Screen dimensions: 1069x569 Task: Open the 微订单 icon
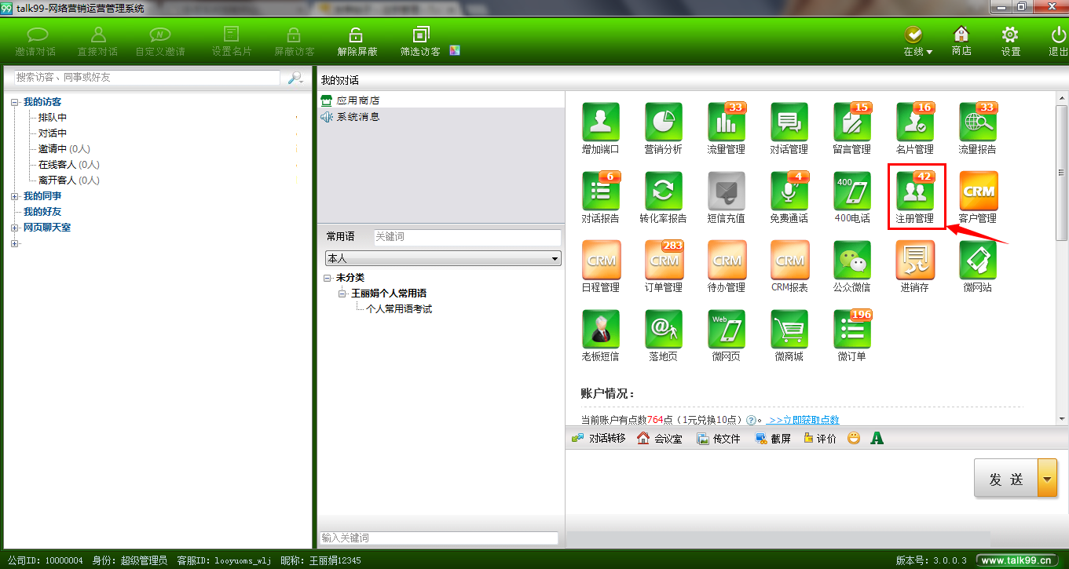[852, 330]
